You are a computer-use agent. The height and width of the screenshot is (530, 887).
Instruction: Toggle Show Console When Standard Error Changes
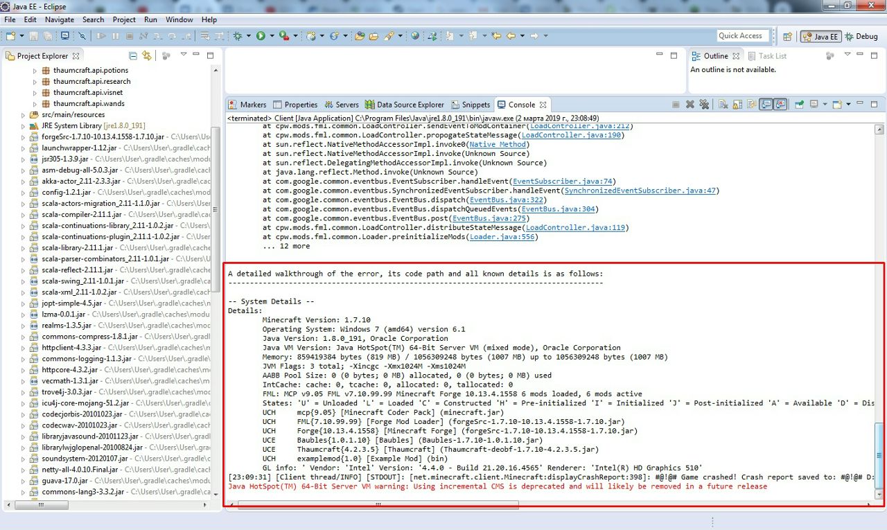point(780,105)
